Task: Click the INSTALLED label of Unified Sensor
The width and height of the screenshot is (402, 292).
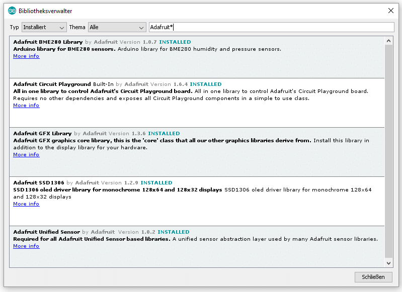Action: click(x=174, y=232)
